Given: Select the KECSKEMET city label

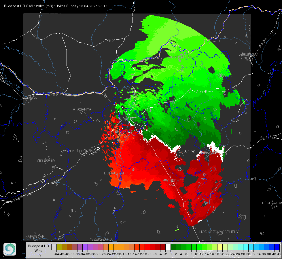Looking at the screenshot, I should point(173,181).
